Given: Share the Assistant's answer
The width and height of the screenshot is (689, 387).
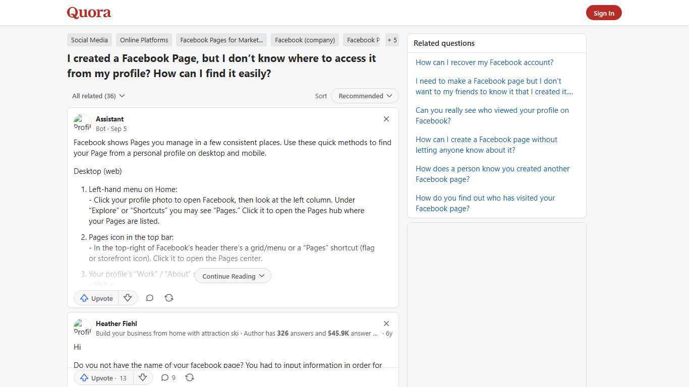Looking at the screenshot, I should (169, 298).
